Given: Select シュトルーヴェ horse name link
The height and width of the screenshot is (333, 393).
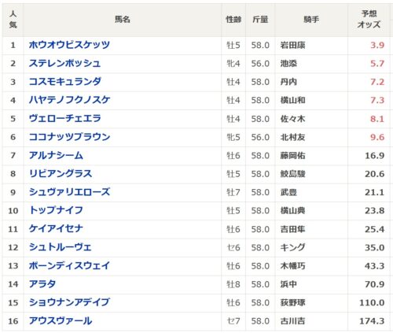Looking at the screenshot, I should [61, 247].
